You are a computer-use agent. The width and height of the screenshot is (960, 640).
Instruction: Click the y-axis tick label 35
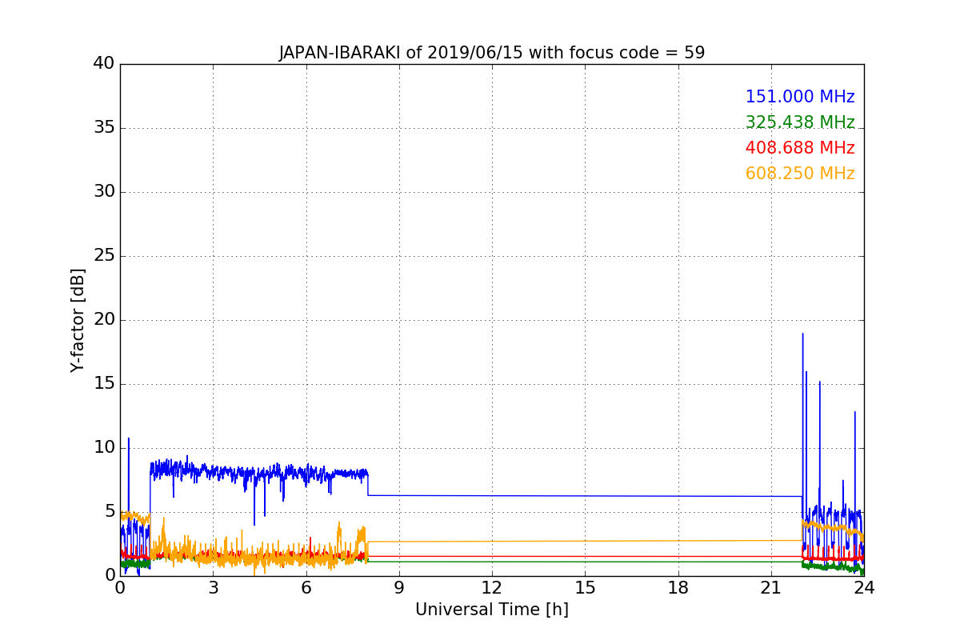point(104,128)
